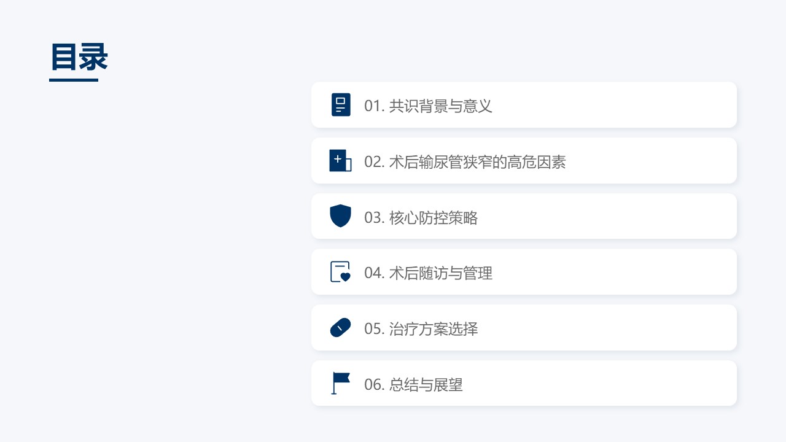Click the 目录 heading title
Screen dimensions: 786x442
pyautogui.click(x=79, y=58)
